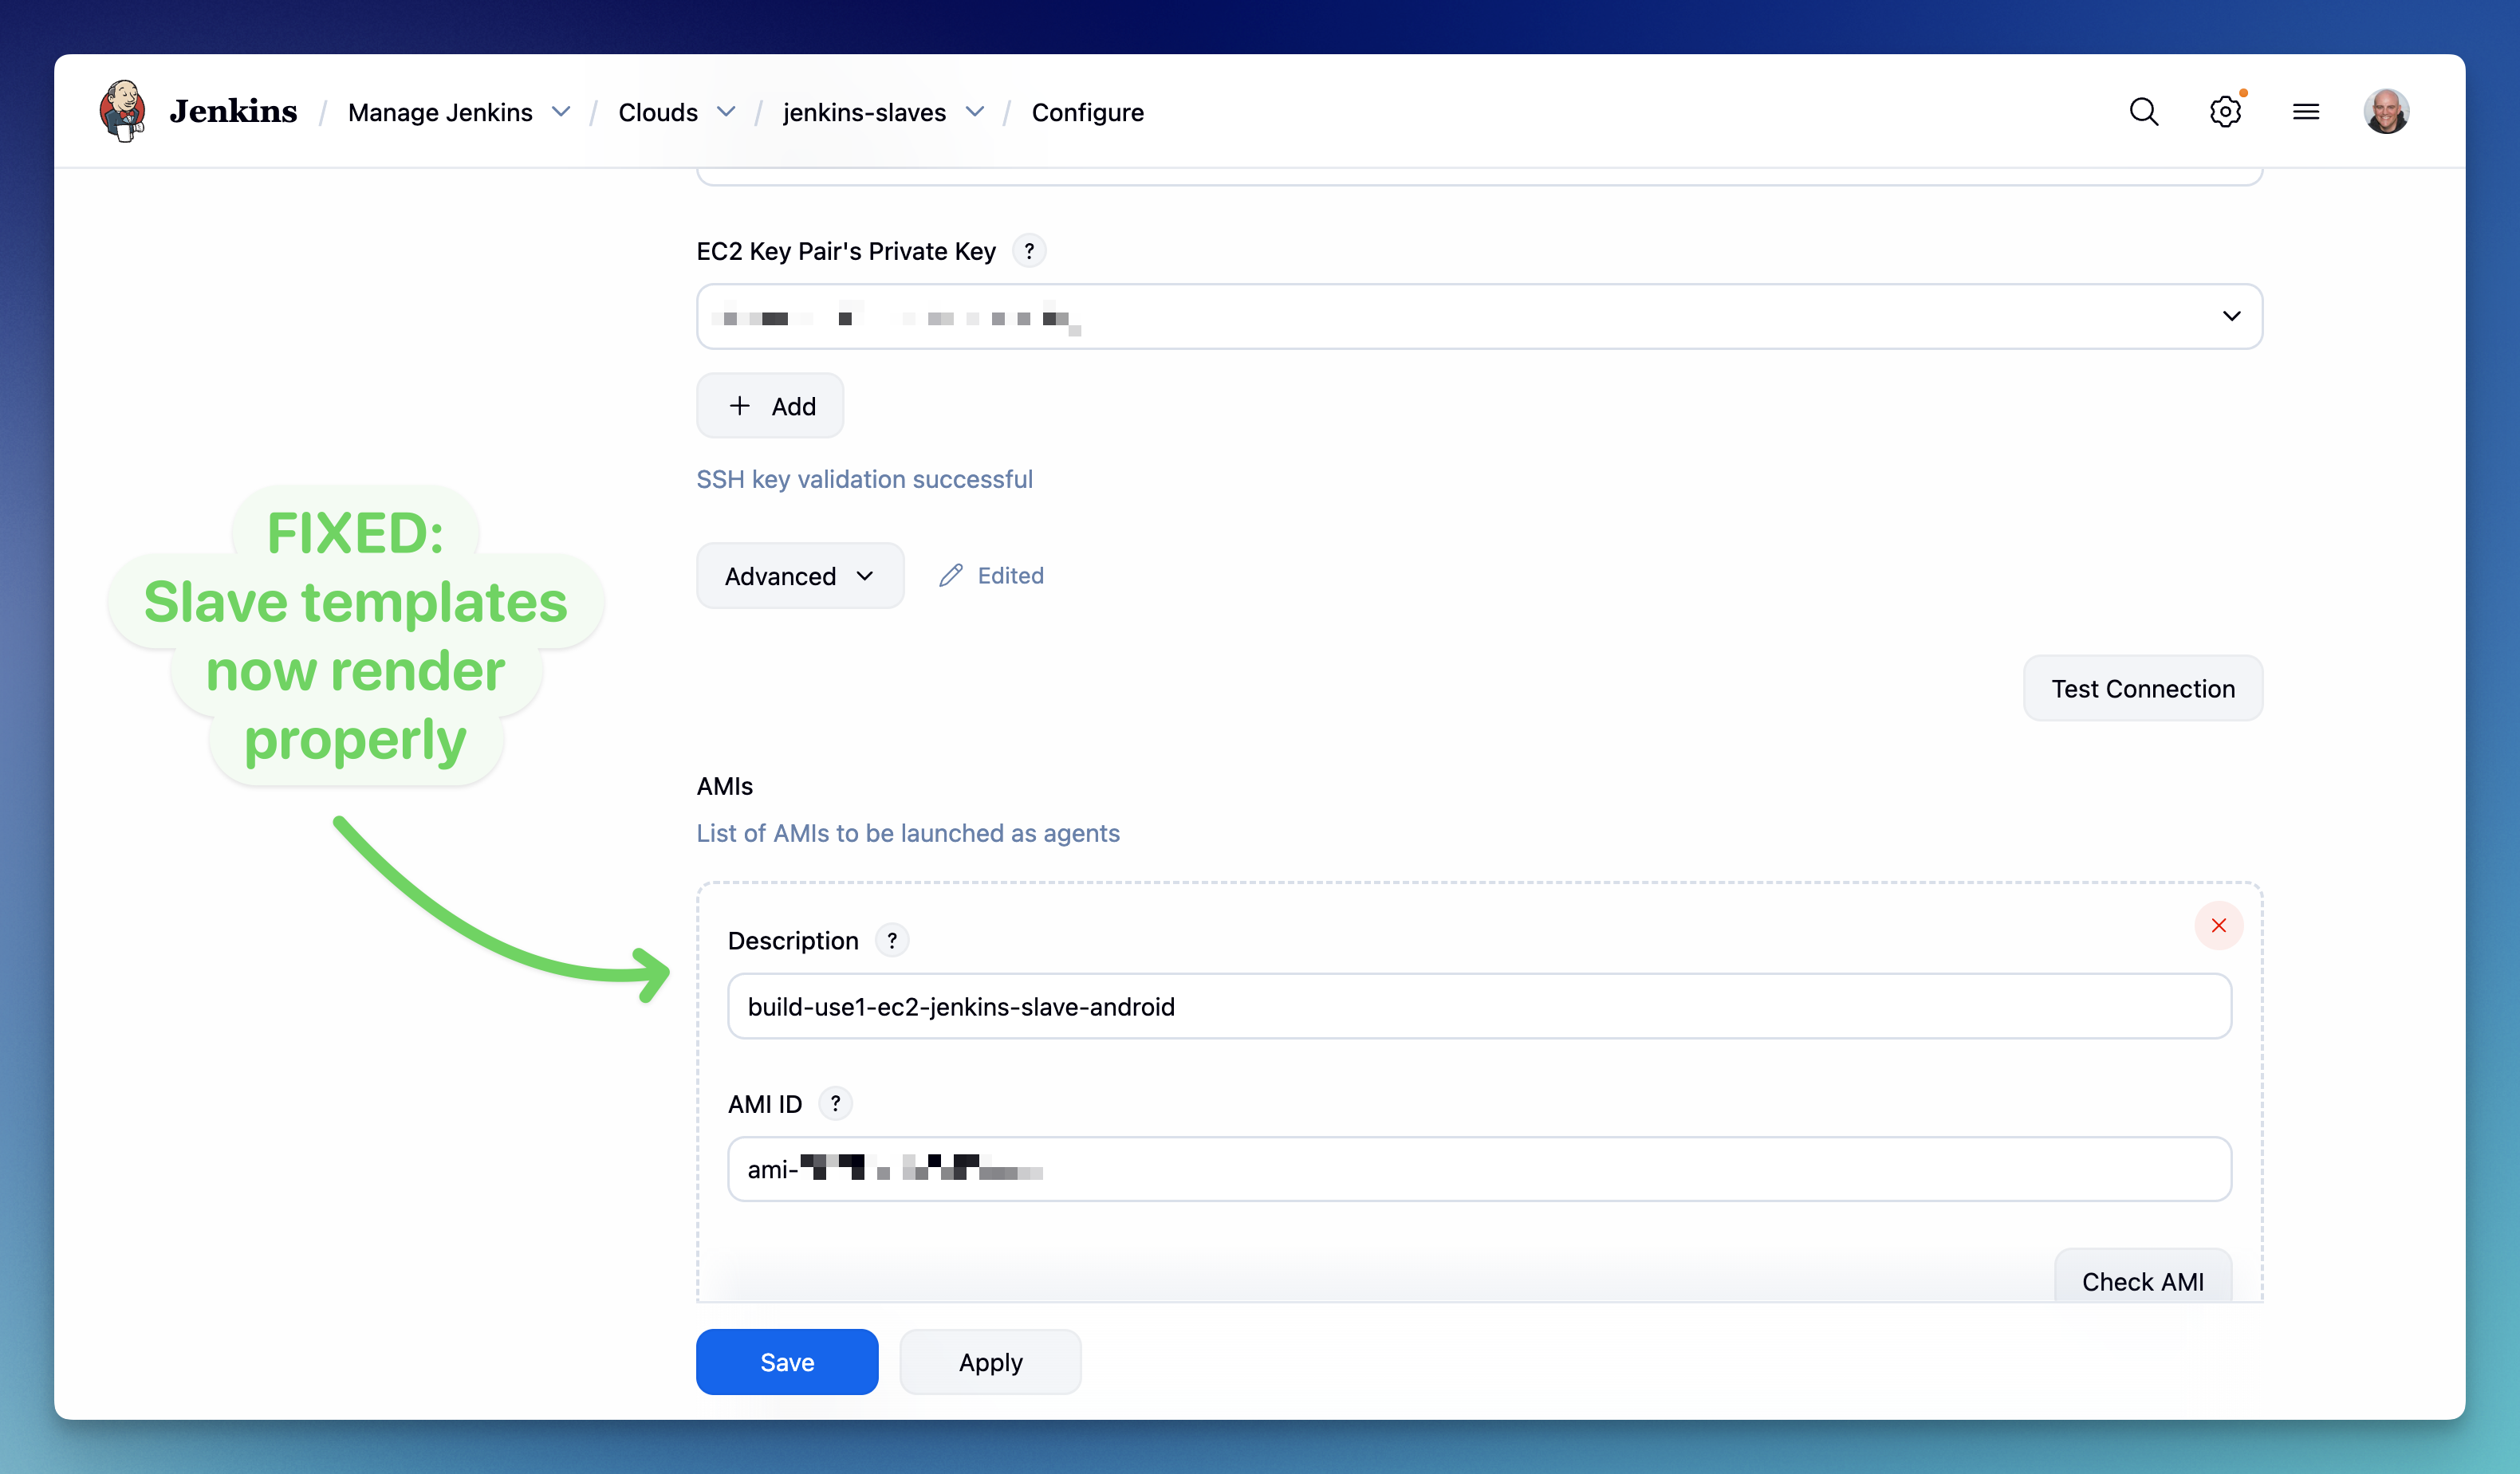Open help for EC2 Key Pair's Private Key
Image resolution: width=2520 pixels, height=1474 pixels.
click(1030, 251)
